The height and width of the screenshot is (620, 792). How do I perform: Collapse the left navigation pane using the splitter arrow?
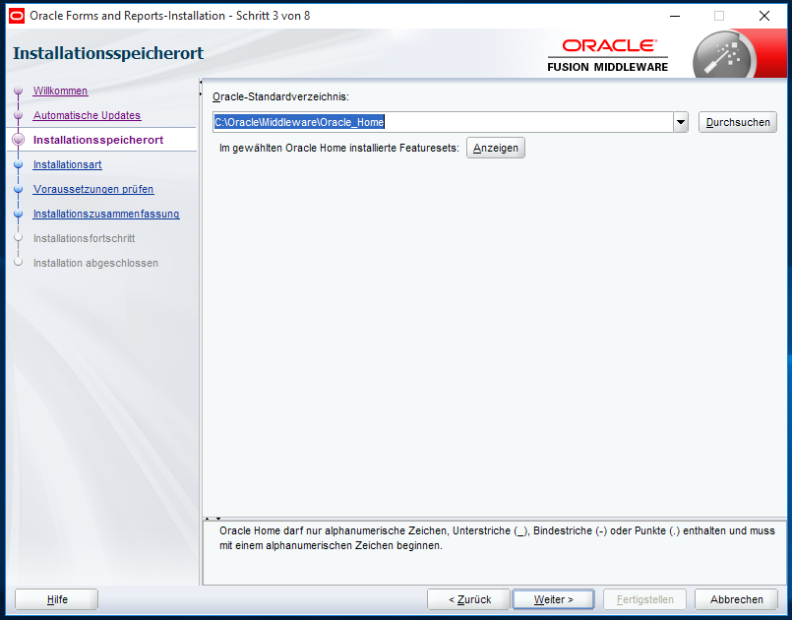pyautogui.click(x=201, y=82)
